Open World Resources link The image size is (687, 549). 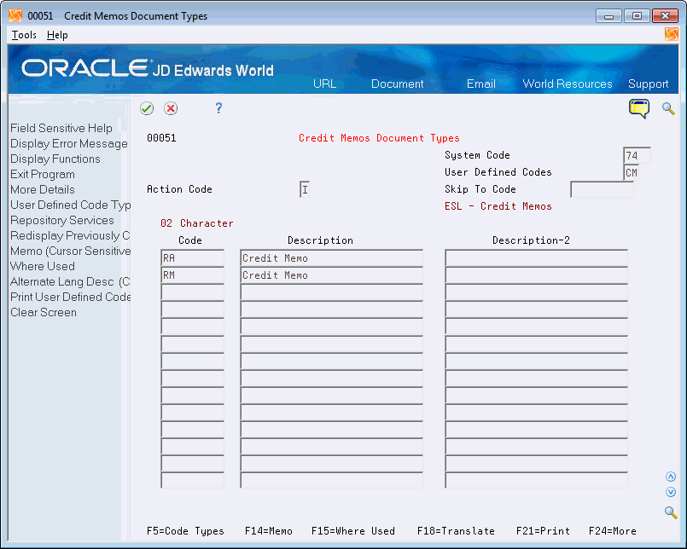568,84
